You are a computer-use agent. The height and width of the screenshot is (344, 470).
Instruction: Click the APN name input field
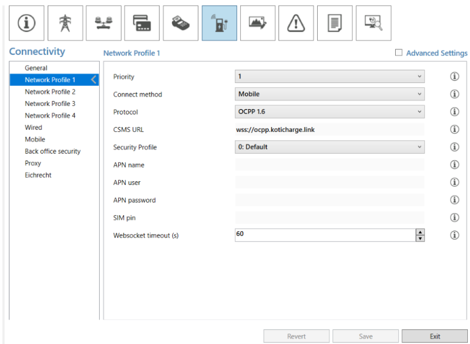click(x=330, y=164)
